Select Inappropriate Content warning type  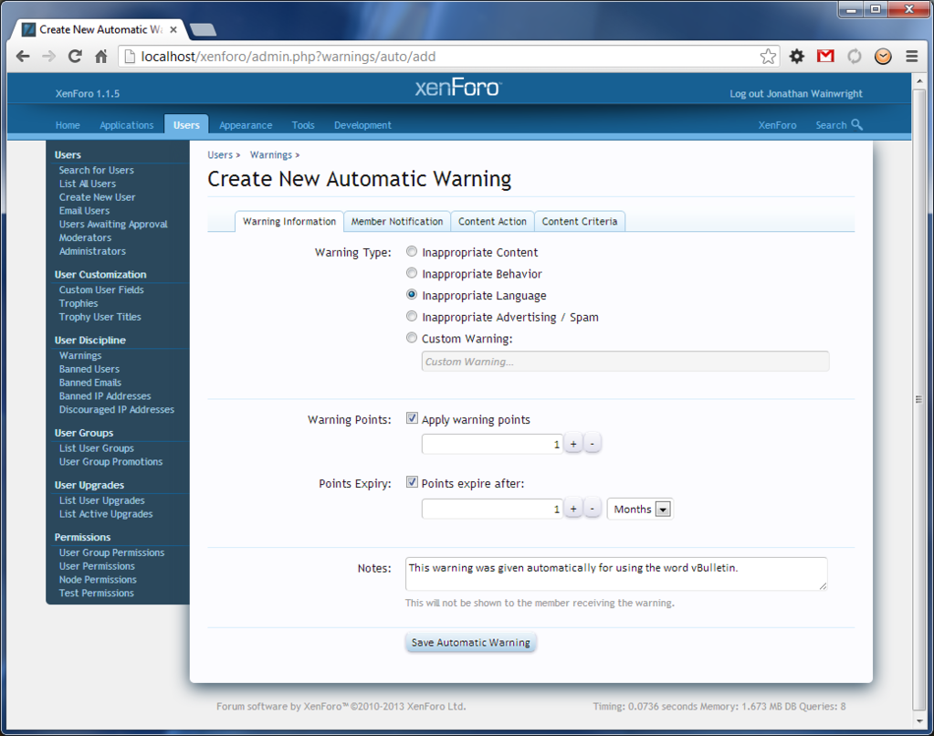pos(412,252)
